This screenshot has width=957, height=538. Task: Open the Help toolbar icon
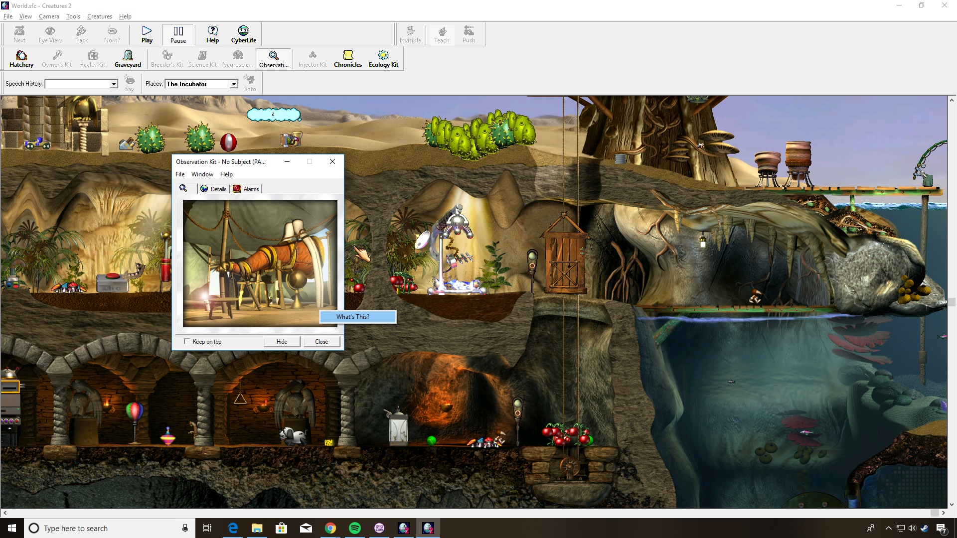pos(213,34)
